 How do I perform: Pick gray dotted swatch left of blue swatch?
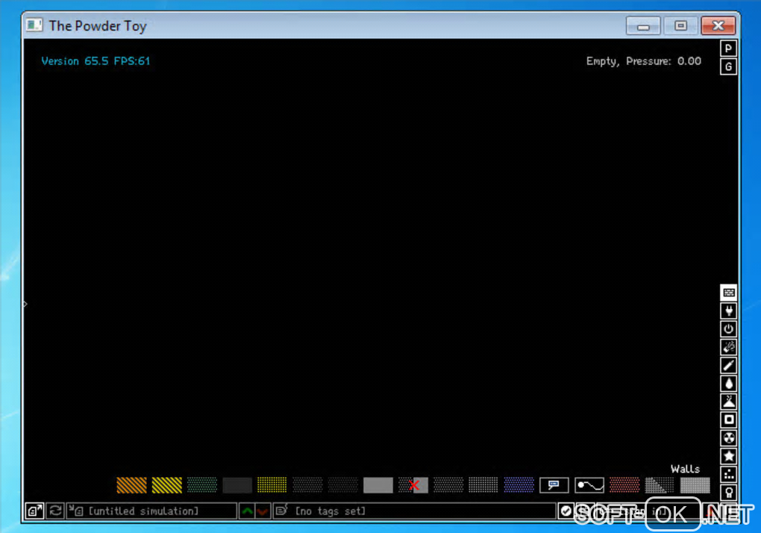click(x=483, y=485)
